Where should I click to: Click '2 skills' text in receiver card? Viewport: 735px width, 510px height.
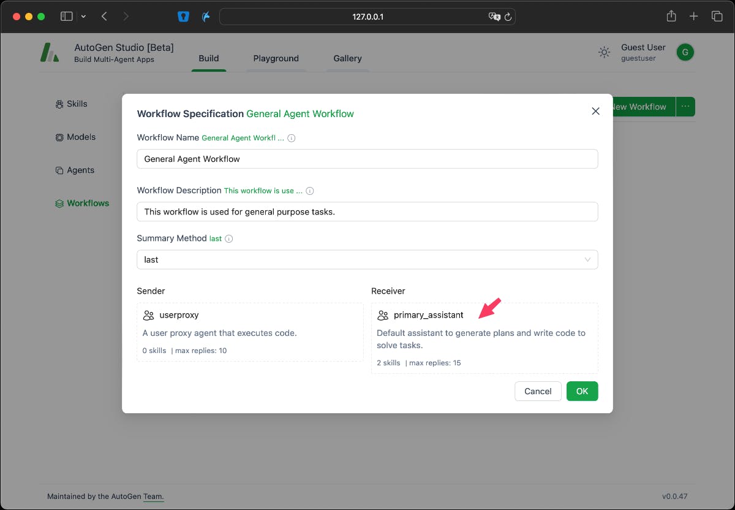[388, 363]
